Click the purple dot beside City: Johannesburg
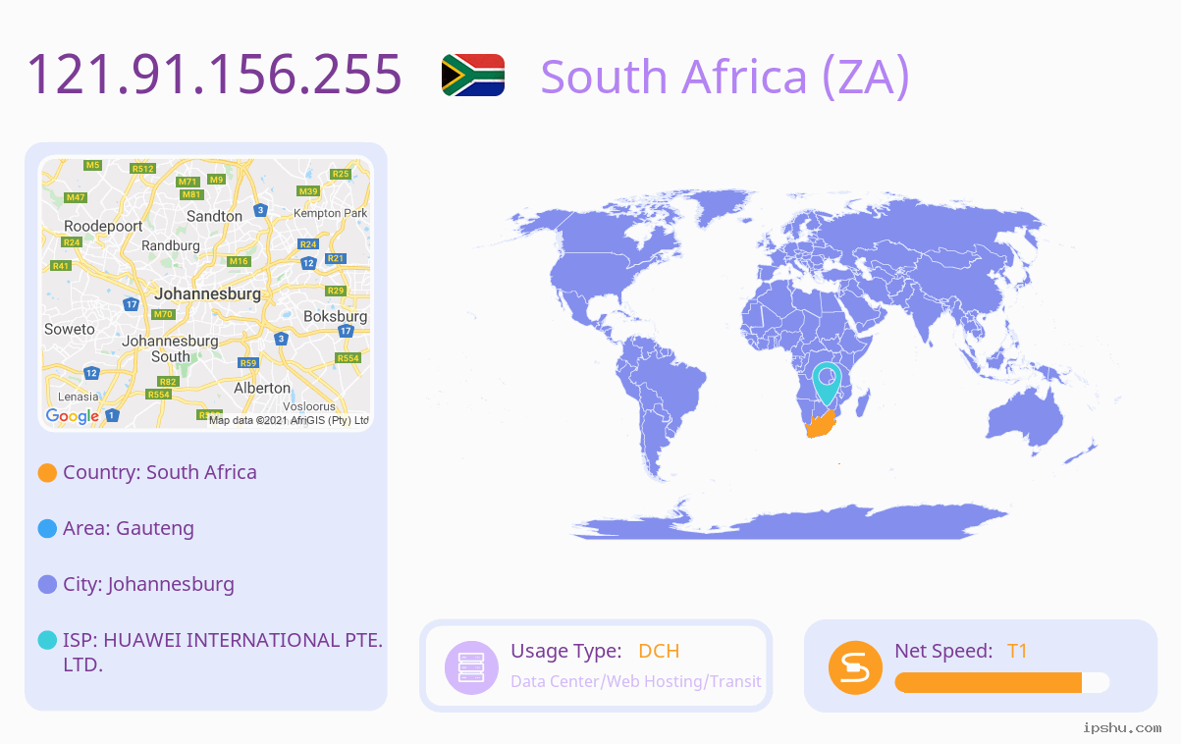 pos(47,585)
